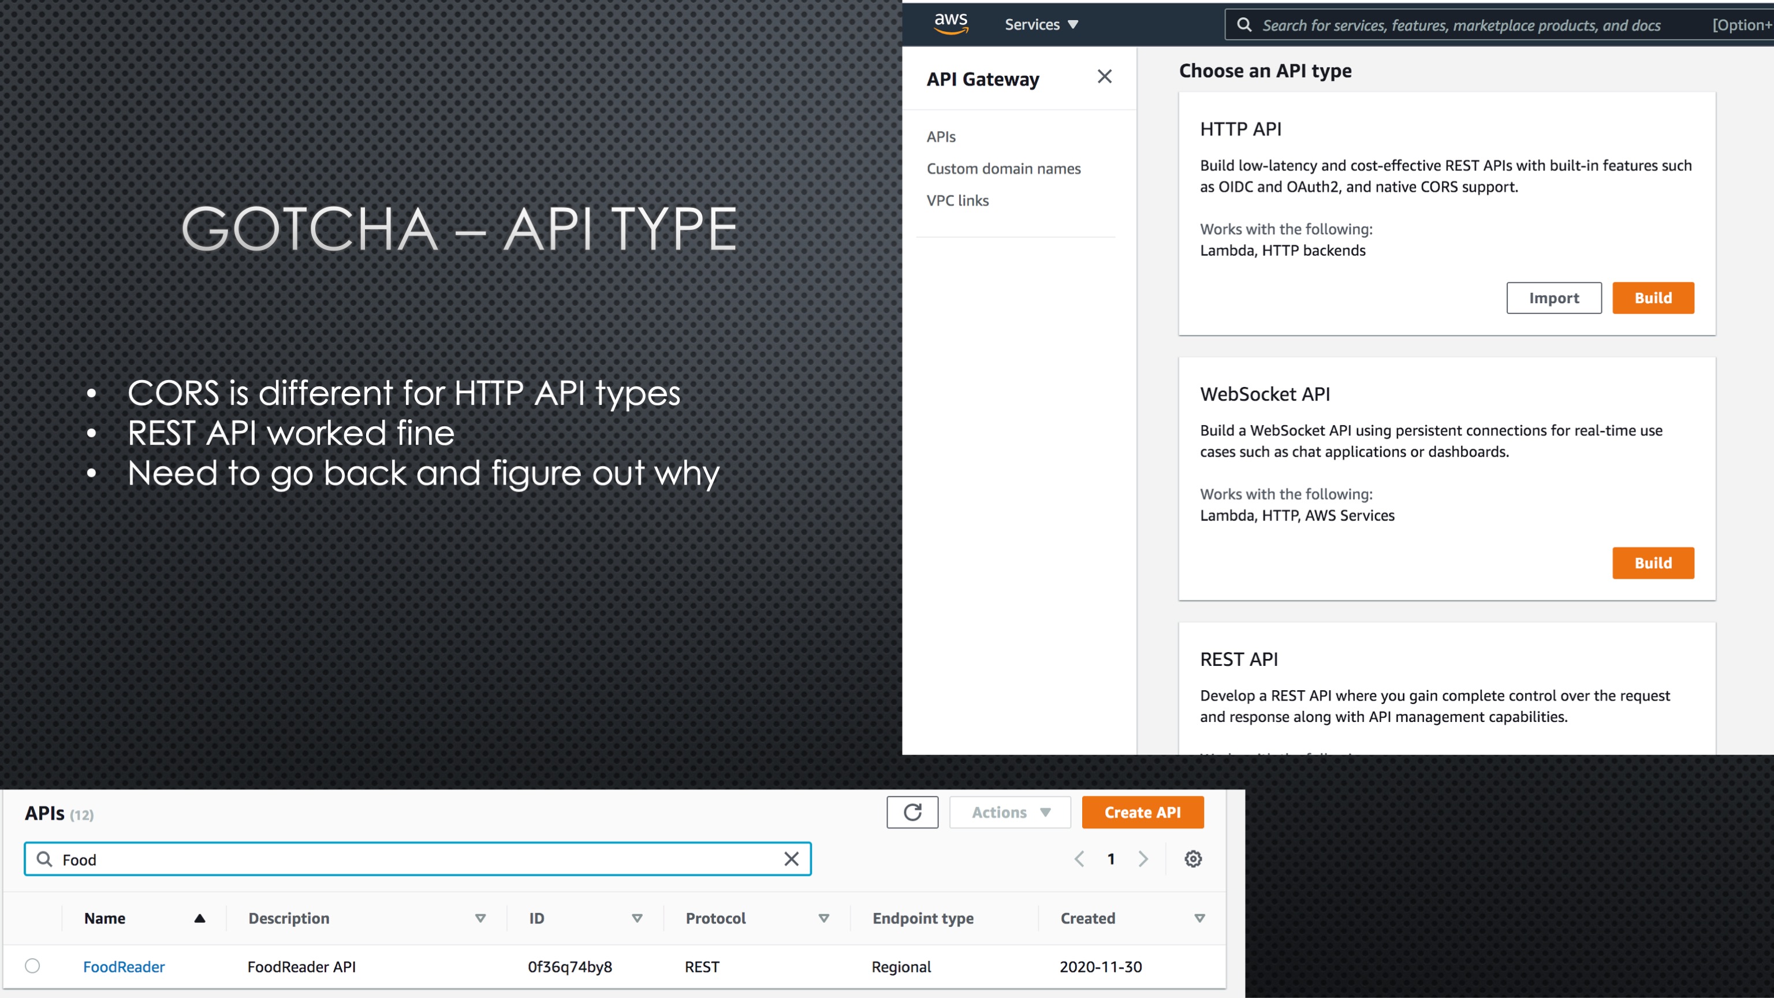Click the REST protocol cell

702,966
